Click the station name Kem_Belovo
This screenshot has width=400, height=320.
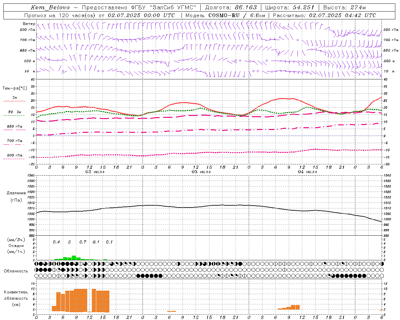click(x=50, y=7)
